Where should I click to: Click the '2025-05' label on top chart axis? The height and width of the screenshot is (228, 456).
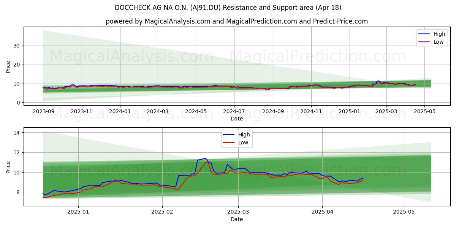424,111
